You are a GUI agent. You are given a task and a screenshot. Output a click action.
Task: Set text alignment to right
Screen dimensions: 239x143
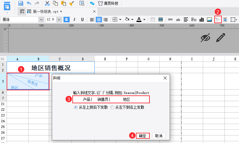[x=105, y=20]
